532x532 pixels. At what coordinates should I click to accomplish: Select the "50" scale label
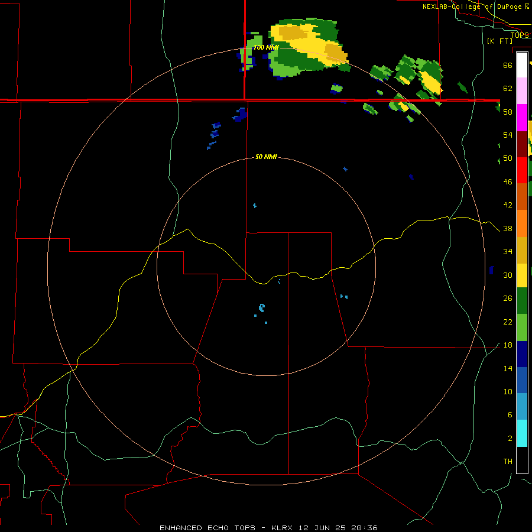[x=508, y=158]
